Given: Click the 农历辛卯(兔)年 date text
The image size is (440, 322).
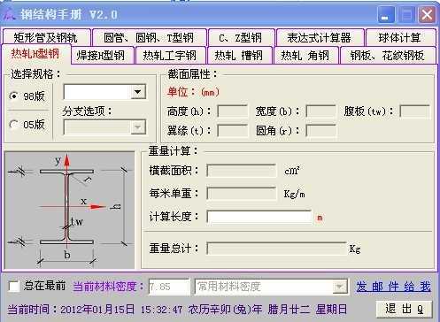Looking at the screenshot, I should [225, 310].
